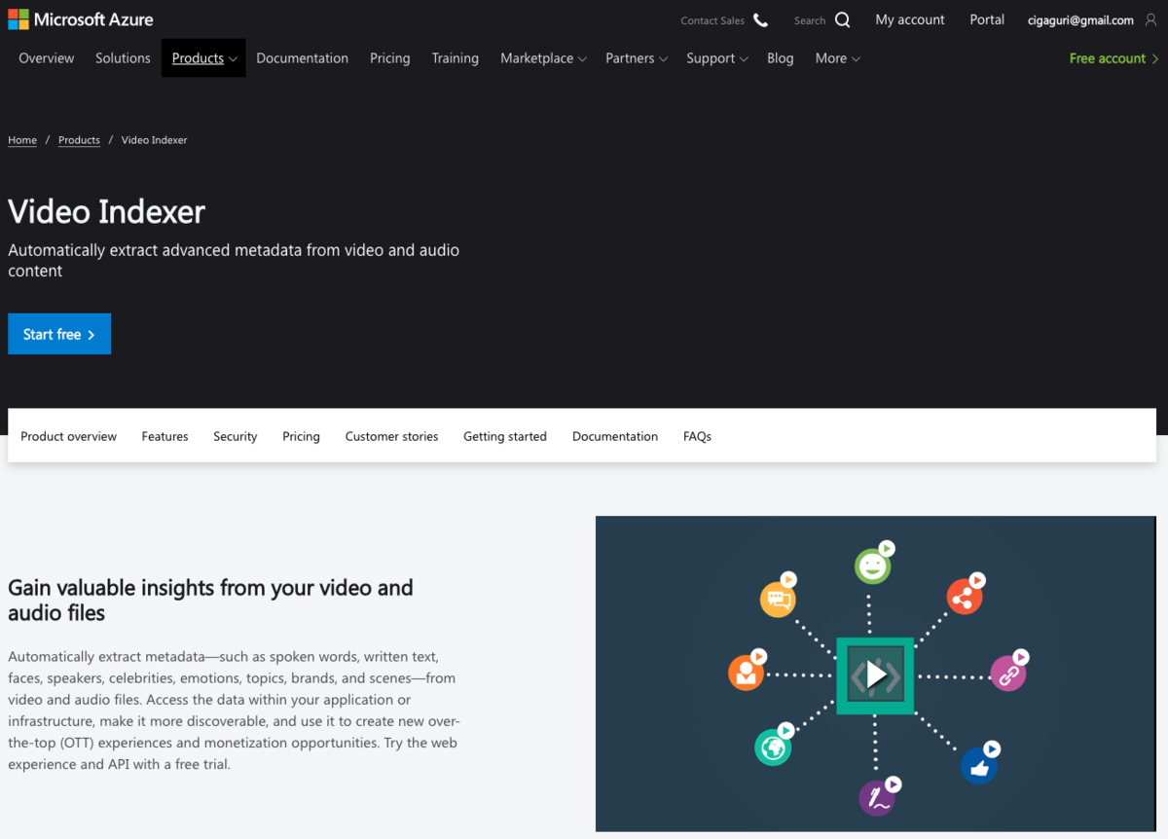
Task: Go to Home breadcrumb
Action: coord(22,140)
